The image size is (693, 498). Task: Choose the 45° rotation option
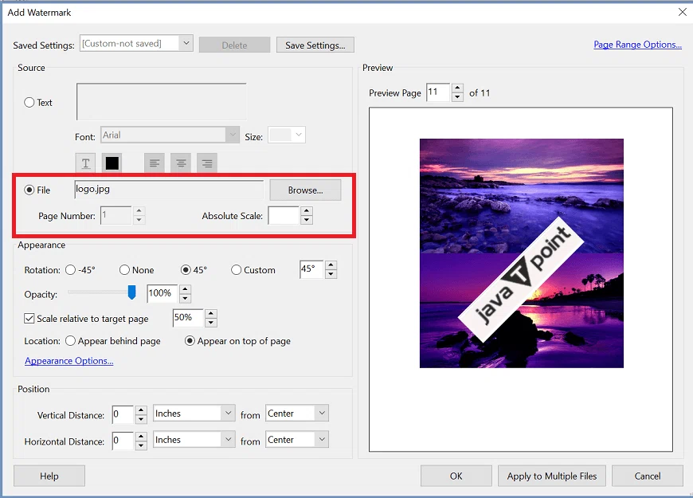pos(186,270)
